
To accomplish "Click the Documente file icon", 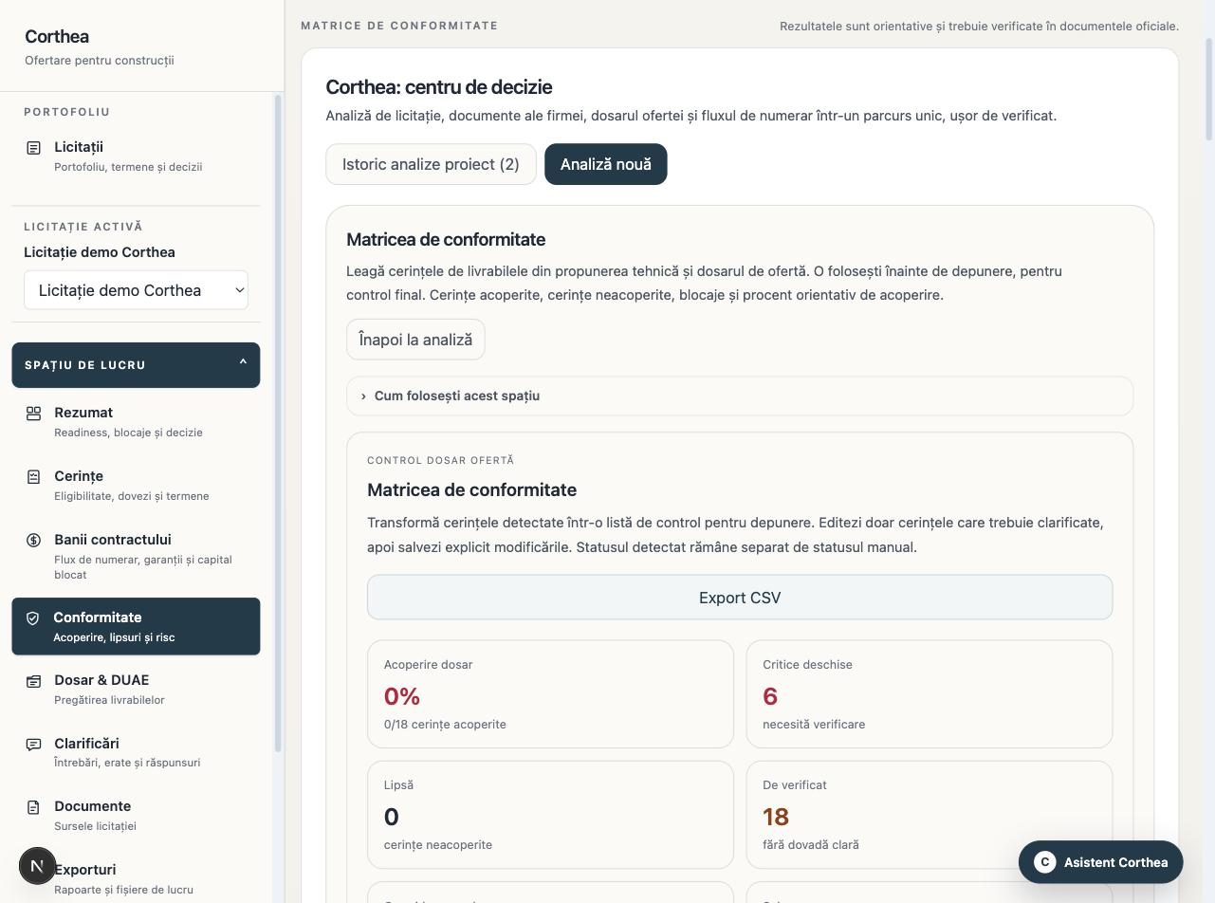I will click(x=33, y=807).
